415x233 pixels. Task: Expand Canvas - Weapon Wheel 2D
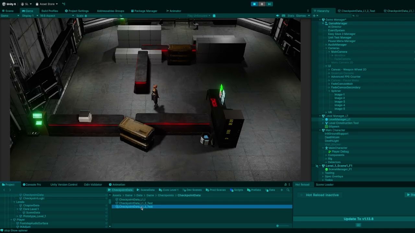click(329, 70)
